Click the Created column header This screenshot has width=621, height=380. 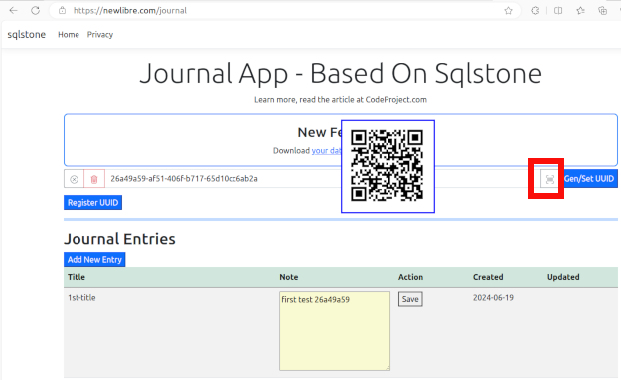(488, 277)
